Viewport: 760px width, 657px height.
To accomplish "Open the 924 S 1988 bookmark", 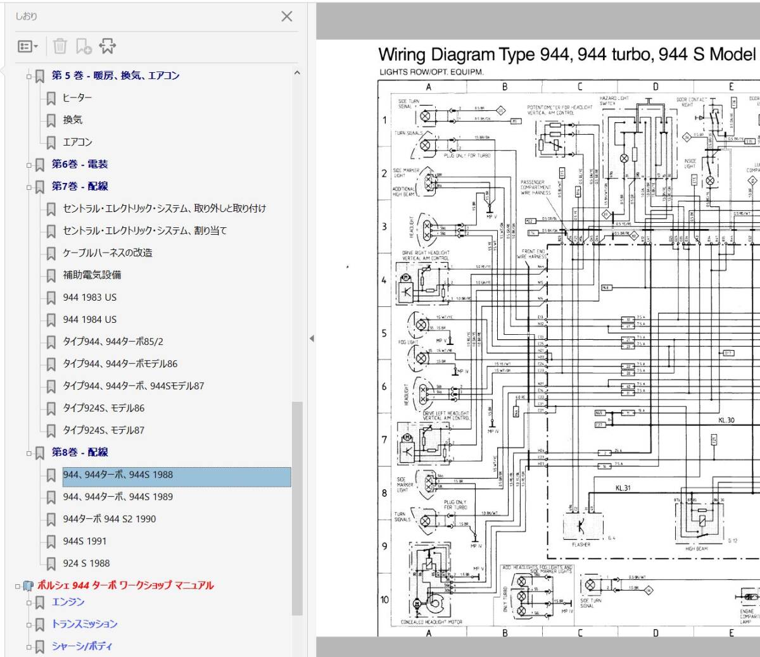I will pyautogui.click(x=86, y=563).
